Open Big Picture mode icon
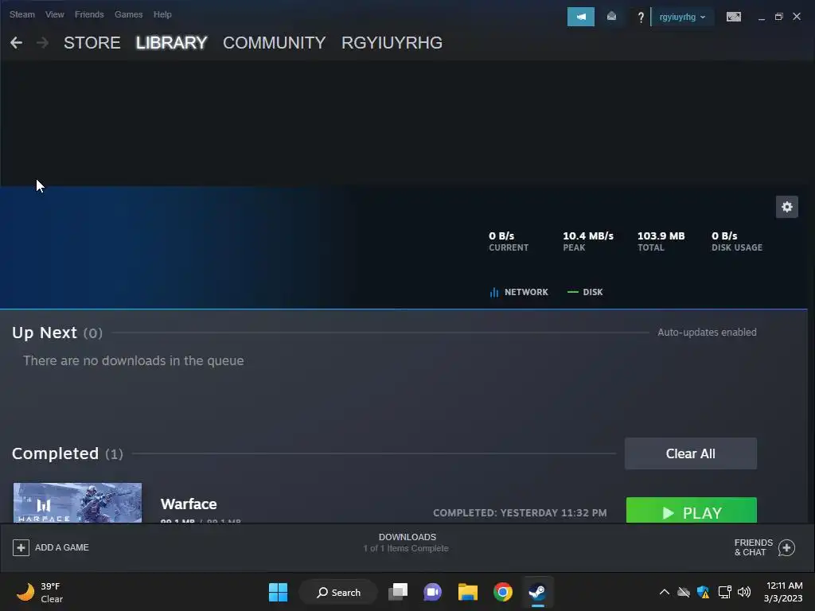 (x=733, y=18)
